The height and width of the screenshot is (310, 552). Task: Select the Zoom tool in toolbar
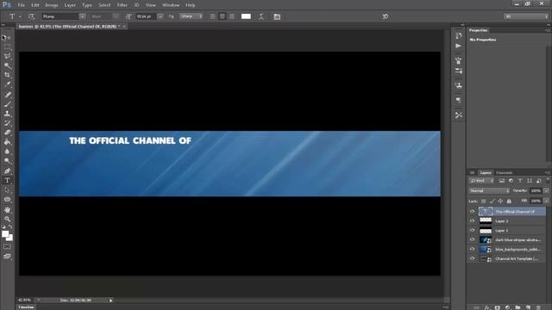coord(7,219)
